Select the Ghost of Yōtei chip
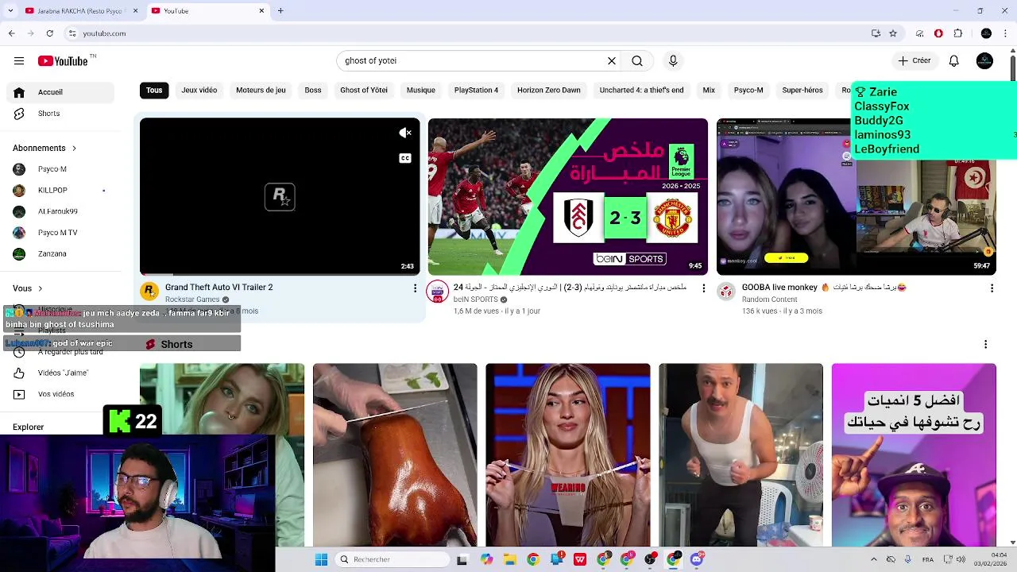The width and height of the screenshot is (1017, 572). tap(364, 91)
